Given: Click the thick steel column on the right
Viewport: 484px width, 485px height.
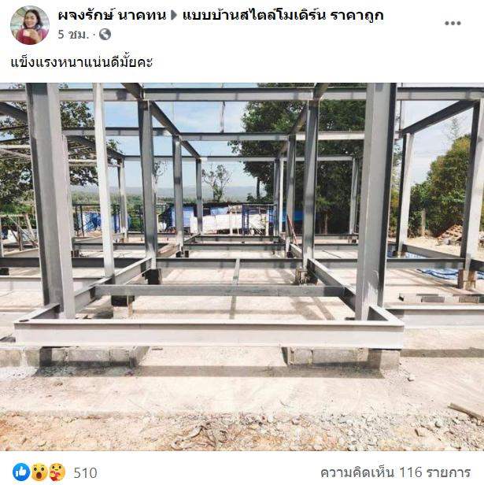Looking at the screenshot, I should tap(375, 201).
